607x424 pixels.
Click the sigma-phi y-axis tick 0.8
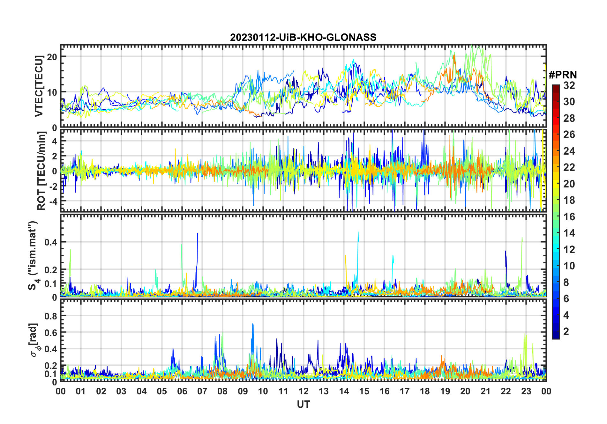point(51,316)
